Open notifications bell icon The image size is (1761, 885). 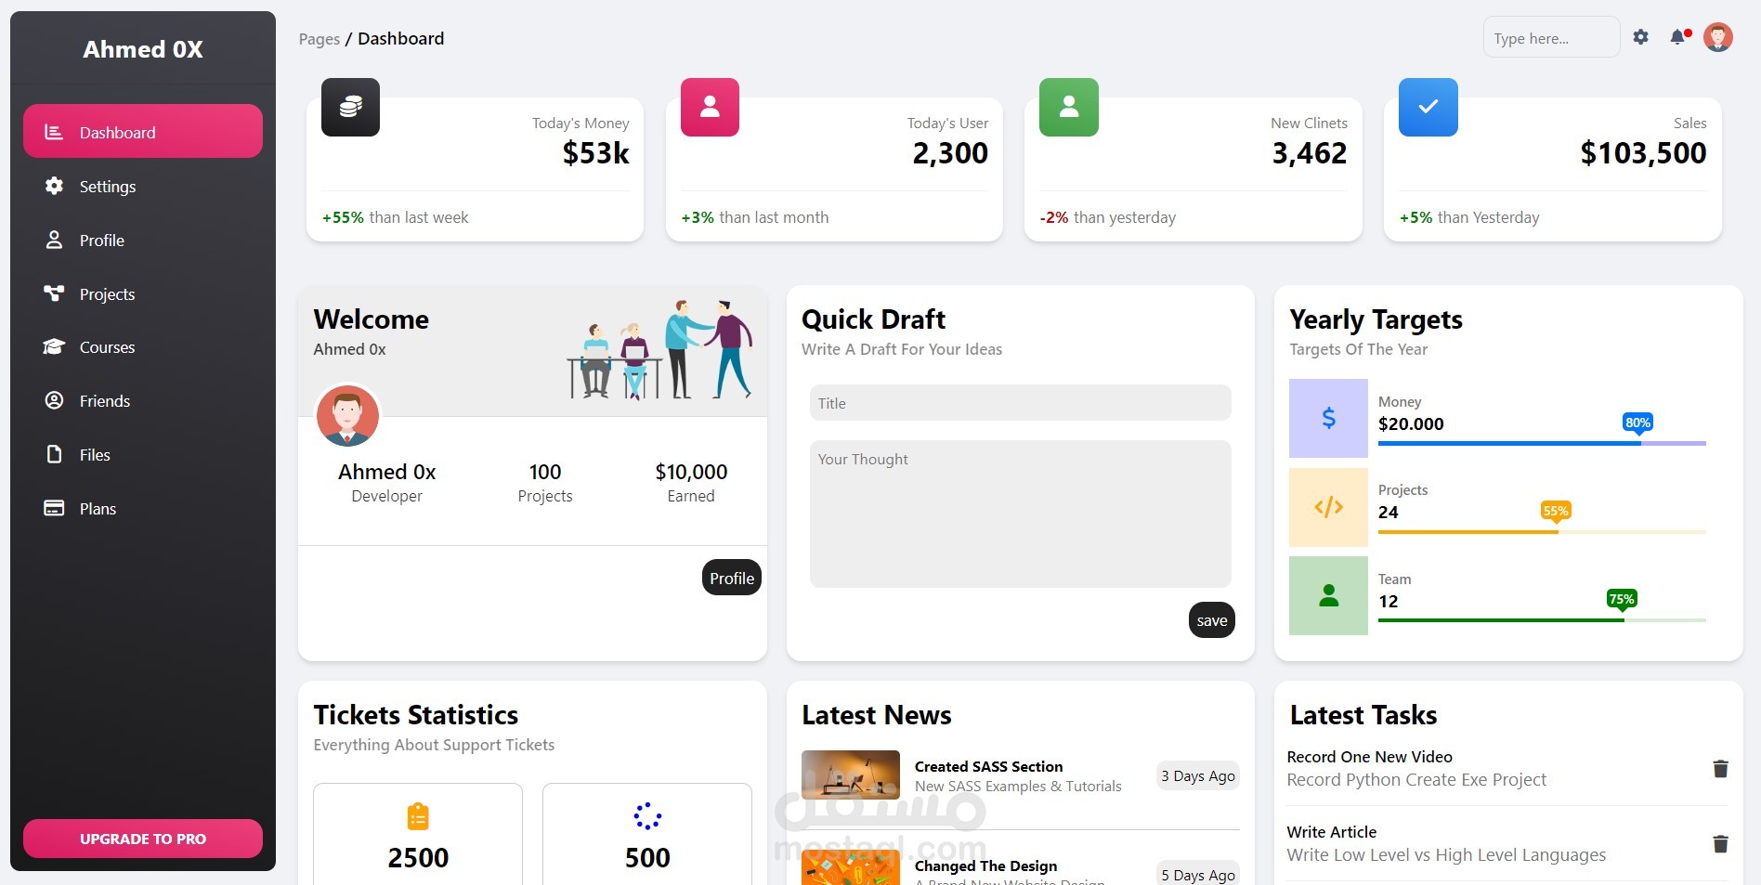(x=1677, y=37)
